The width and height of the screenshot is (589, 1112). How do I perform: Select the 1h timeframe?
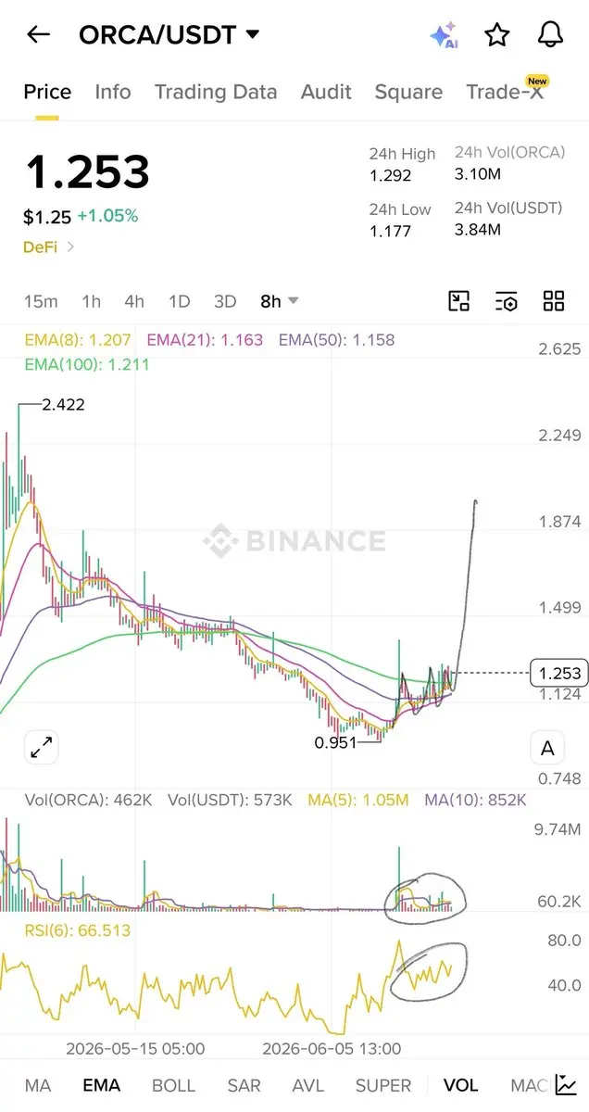coord(92,301)
